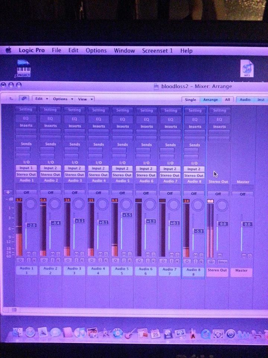Open the File menu
Screen dimensions: 268x358
point(56,50)
